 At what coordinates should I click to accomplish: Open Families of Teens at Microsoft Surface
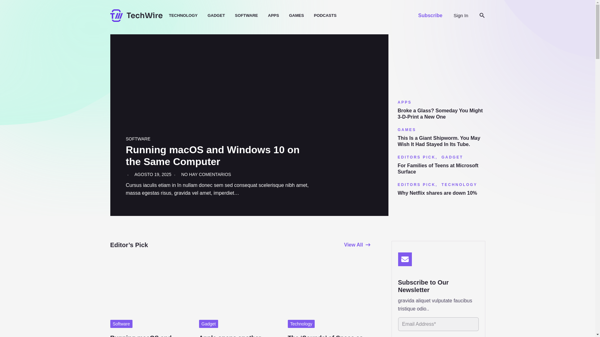(438, 169)
